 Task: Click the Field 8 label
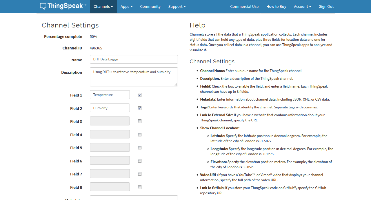[76, 187]
